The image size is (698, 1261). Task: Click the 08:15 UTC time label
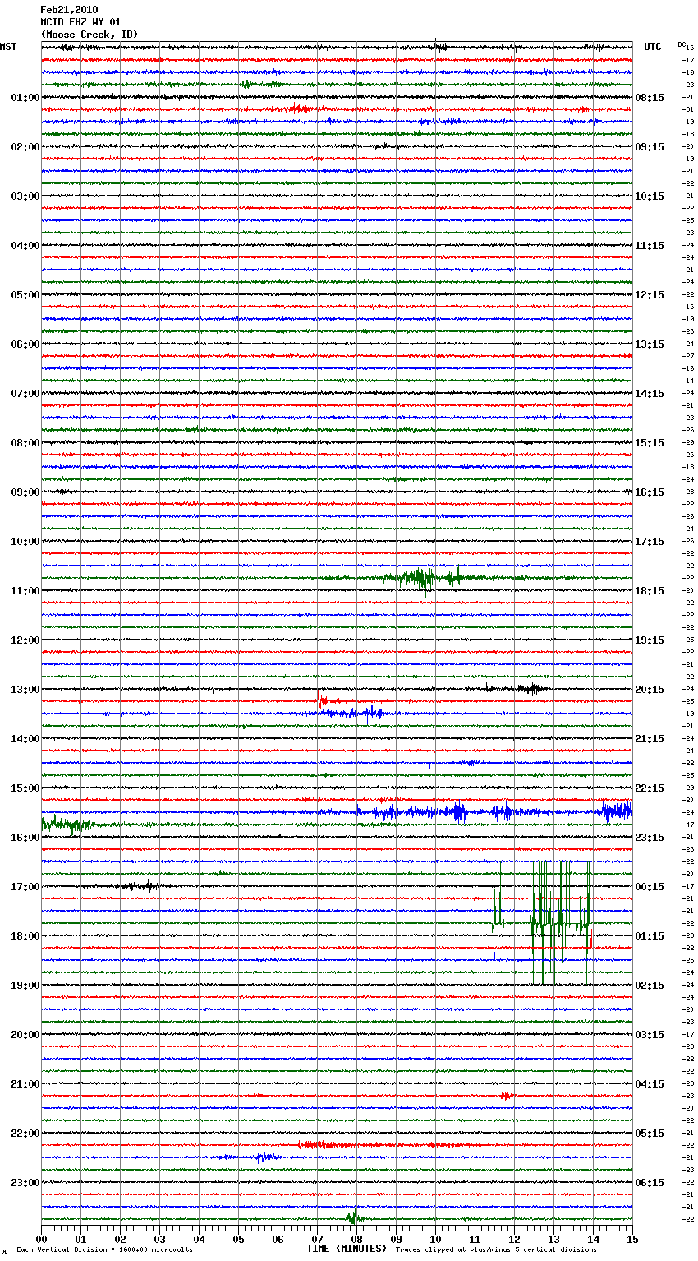[650, 98]
